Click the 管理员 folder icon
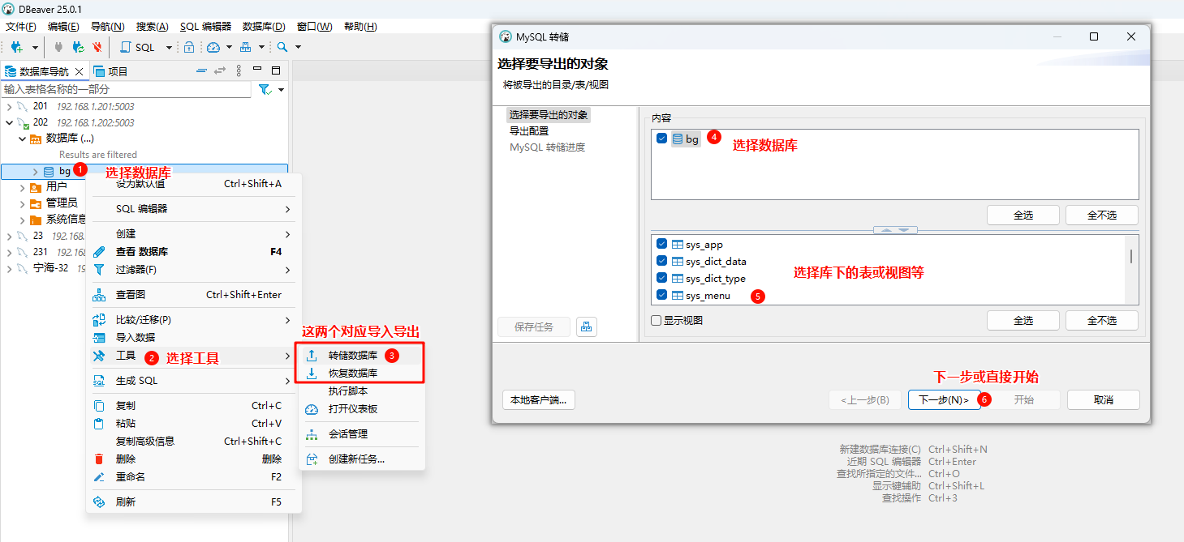The width and height of the screenshot is (1184, 542). tap(36, 203)
